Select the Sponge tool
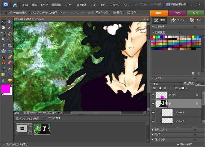 tap(10, 81)
